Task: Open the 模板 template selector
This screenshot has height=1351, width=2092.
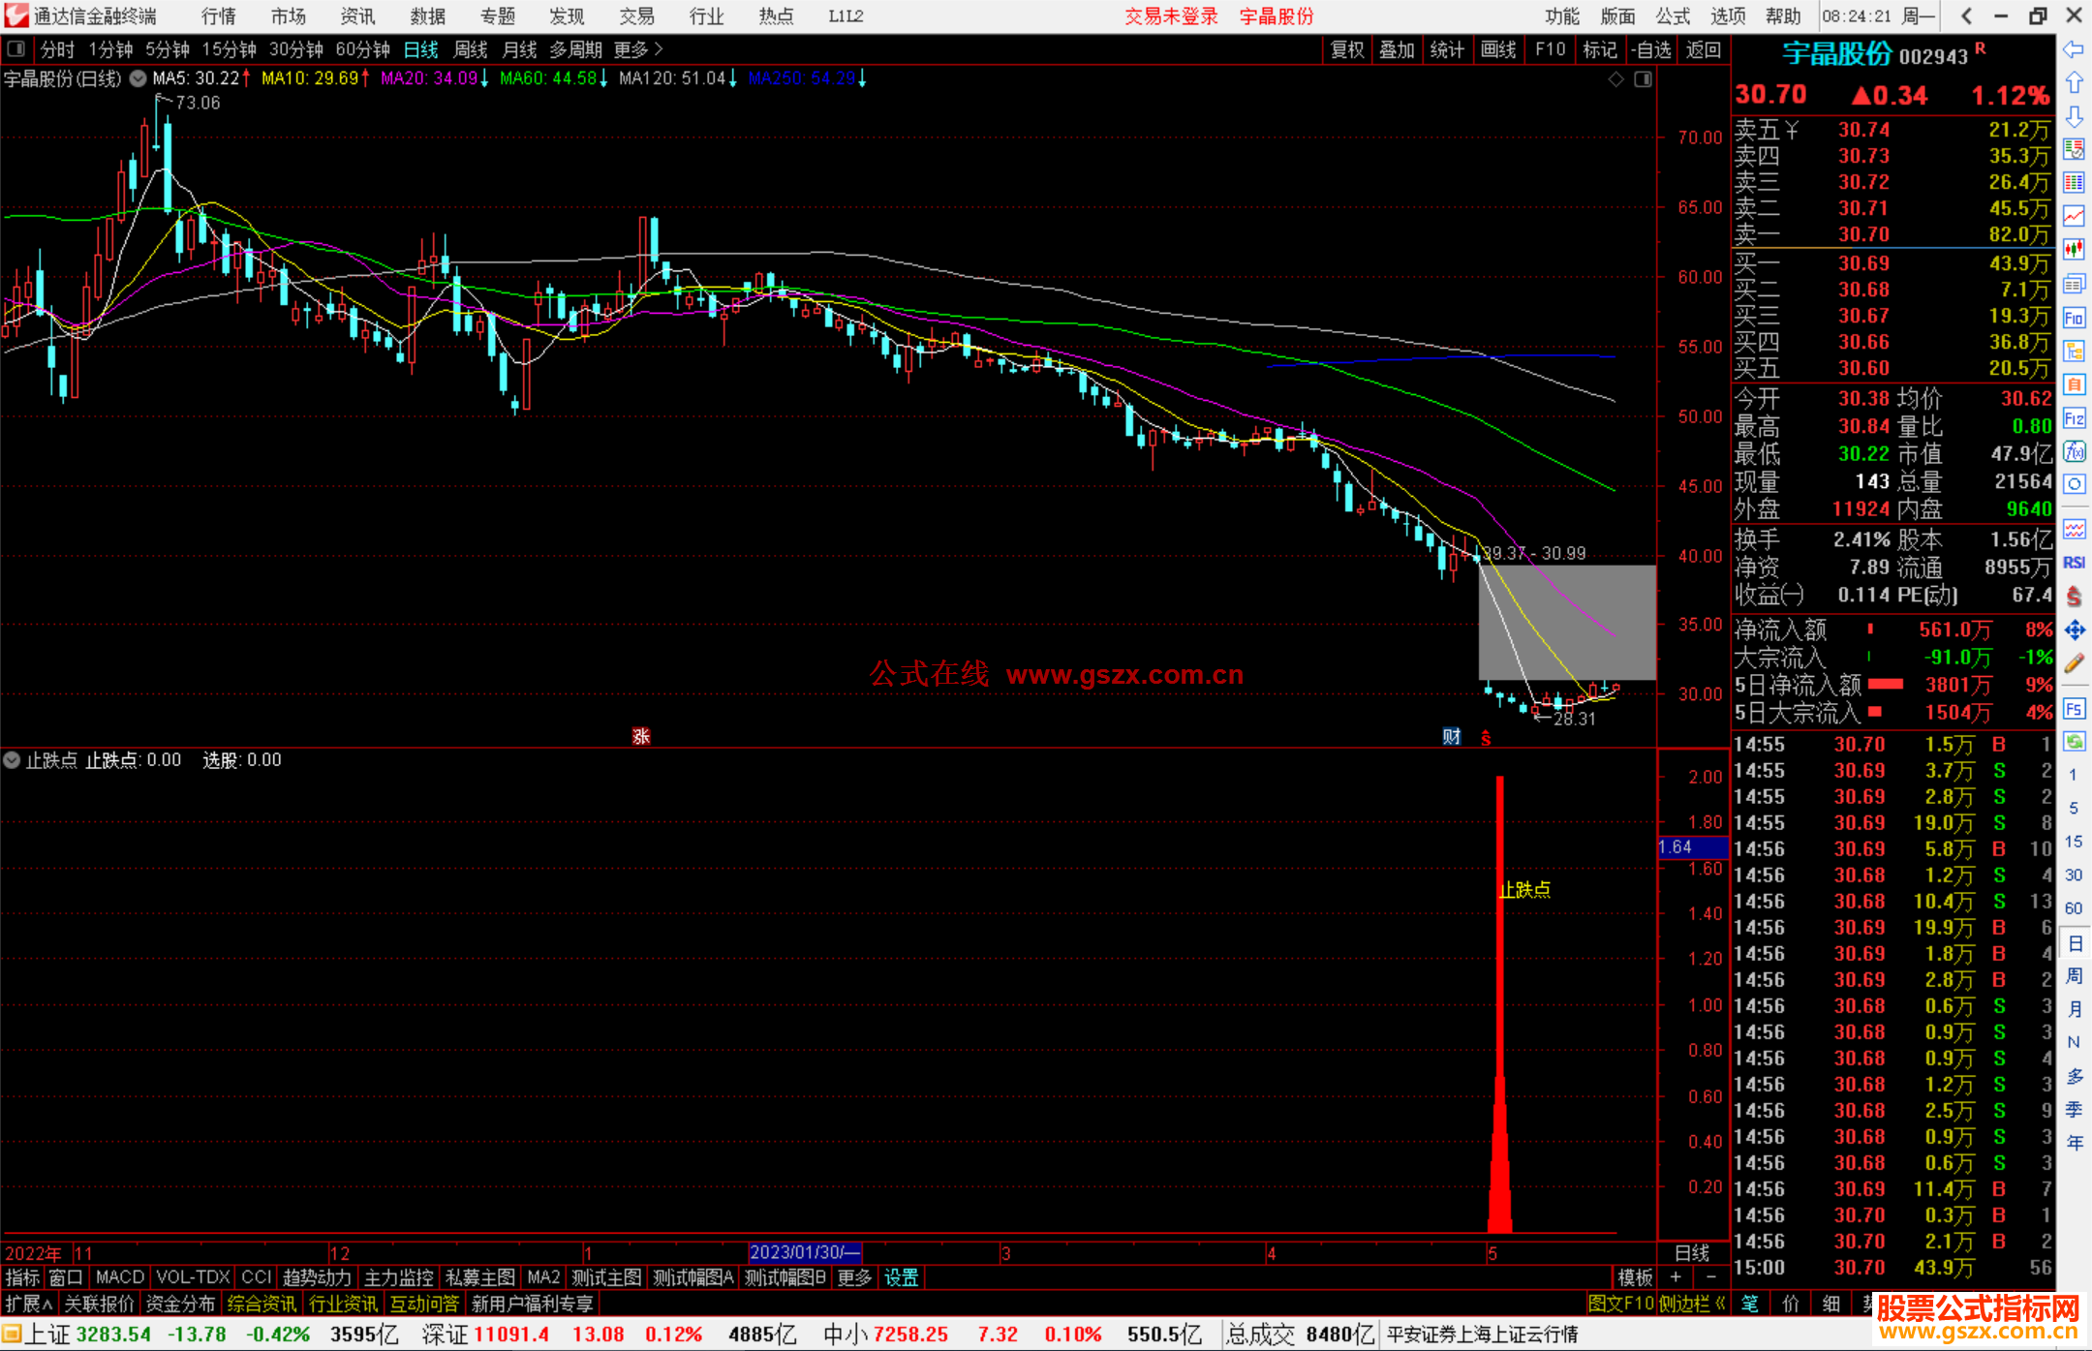Action: coord(1635,1277)
